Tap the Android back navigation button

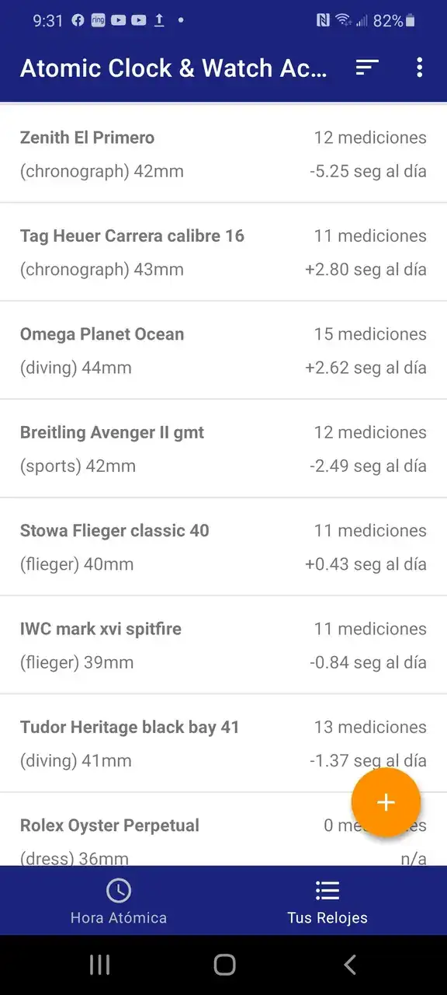350,965
